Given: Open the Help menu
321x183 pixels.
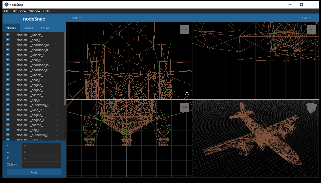Looking at the screenshot, I should (x=46, y=11).
